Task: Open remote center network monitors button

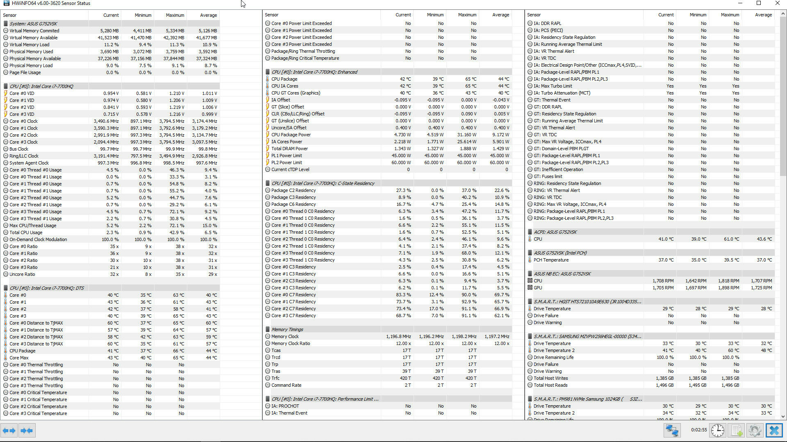Action: [672, 431]
